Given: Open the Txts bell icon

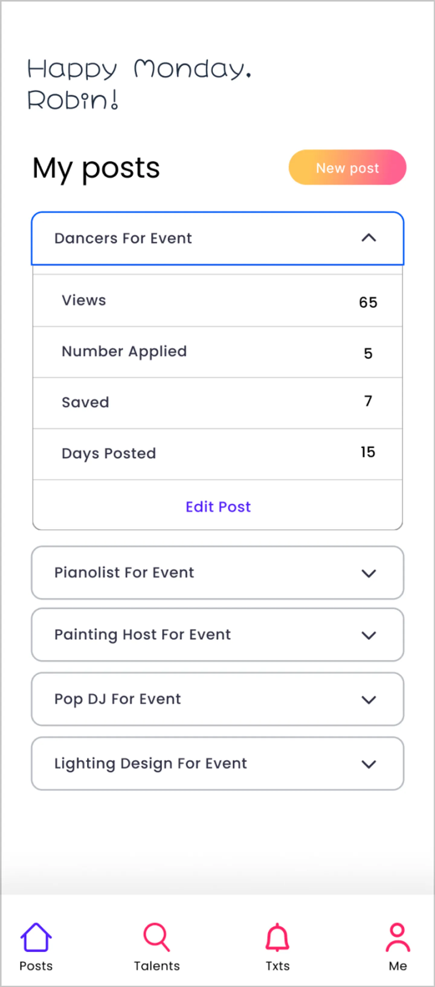Looking at the screenshot, I should pyautogui.click(x=277, y=937).
